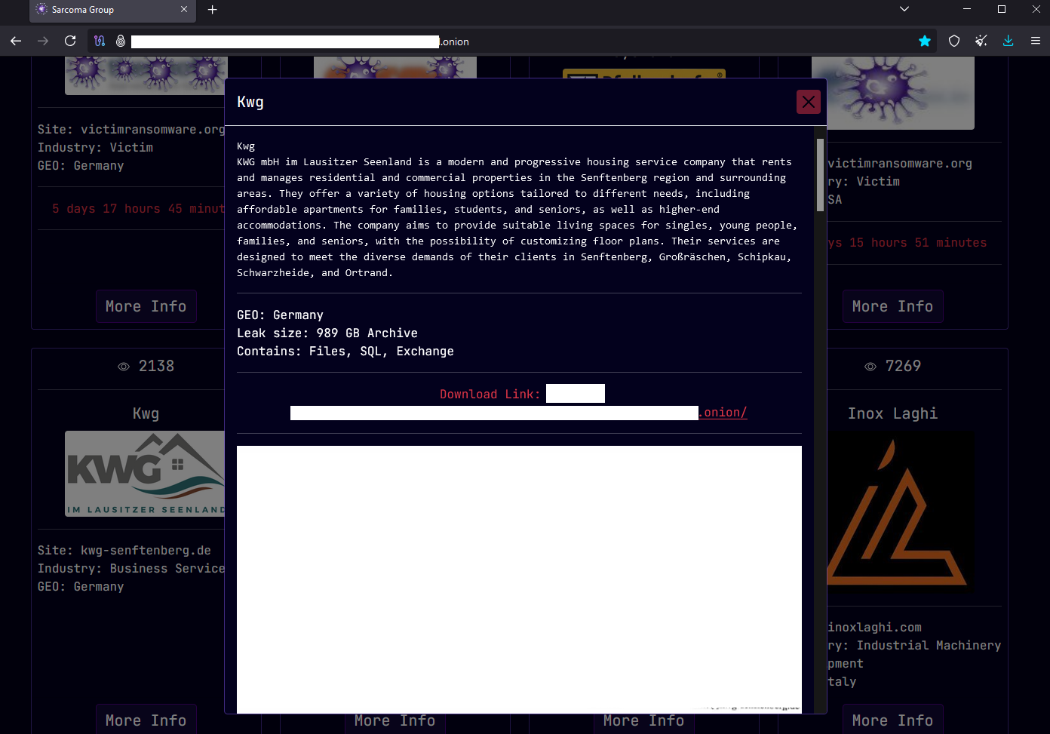Click the 'inoxlaghi.com' site text
1050x734 pixels.
tap(875, 628)
